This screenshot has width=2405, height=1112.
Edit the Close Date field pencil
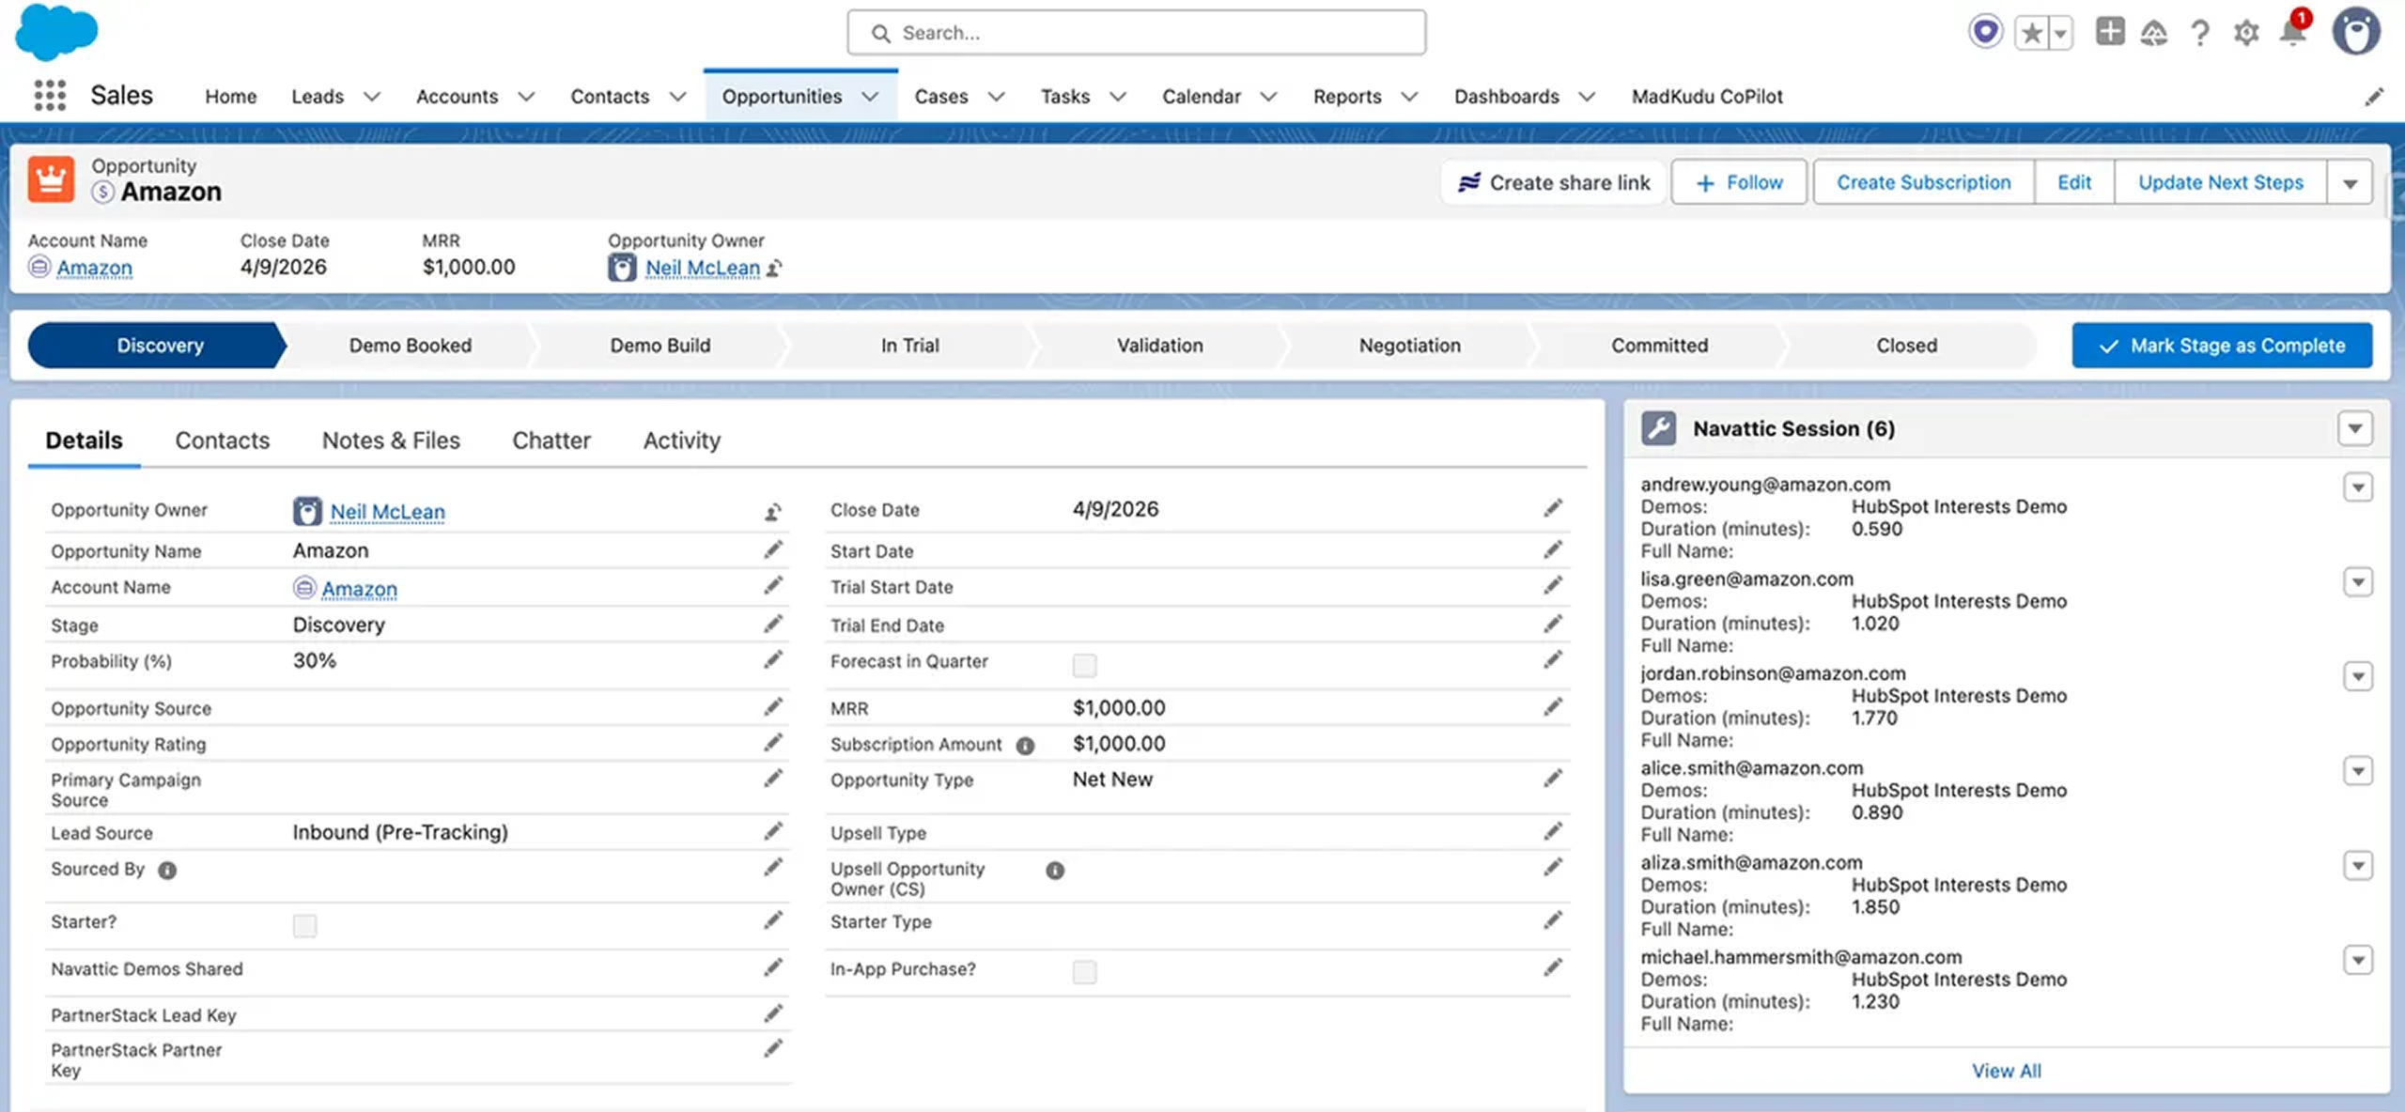point(1552,509)
